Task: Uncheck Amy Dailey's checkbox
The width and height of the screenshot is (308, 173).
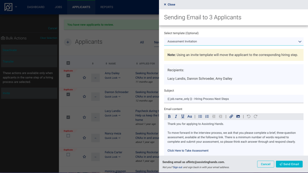Action: pyautogui.click(x=68, y=76)
